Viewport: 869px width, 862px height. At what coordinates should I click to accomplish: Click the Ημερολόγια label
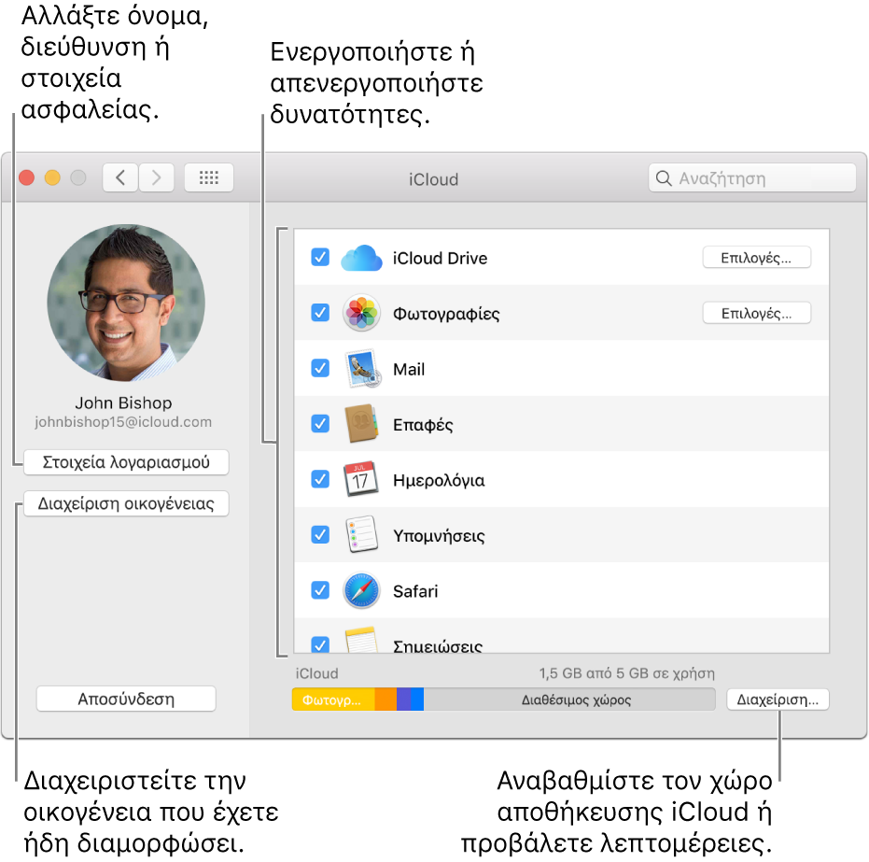coord(439,480)
